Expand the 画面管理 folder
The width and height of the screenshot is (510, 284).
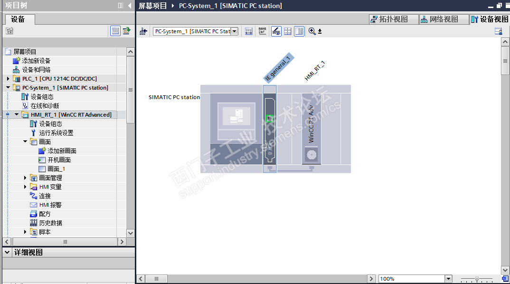tap(25, 177)
